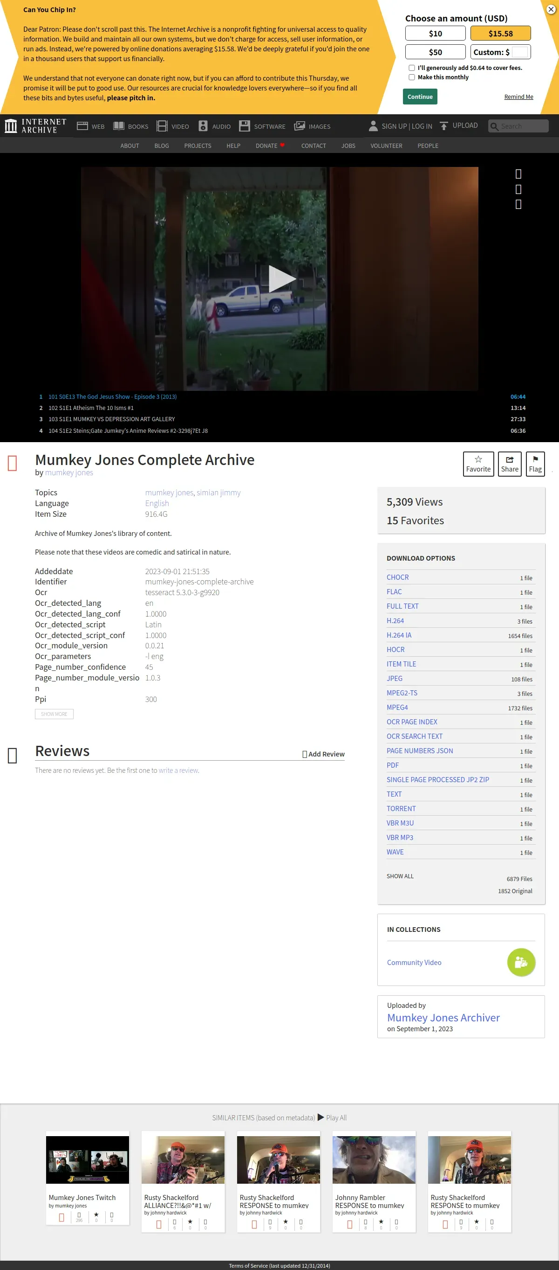This screenshot has width=559, height=1270.
Task: Open the Books media icon
Action: [119, 126]
